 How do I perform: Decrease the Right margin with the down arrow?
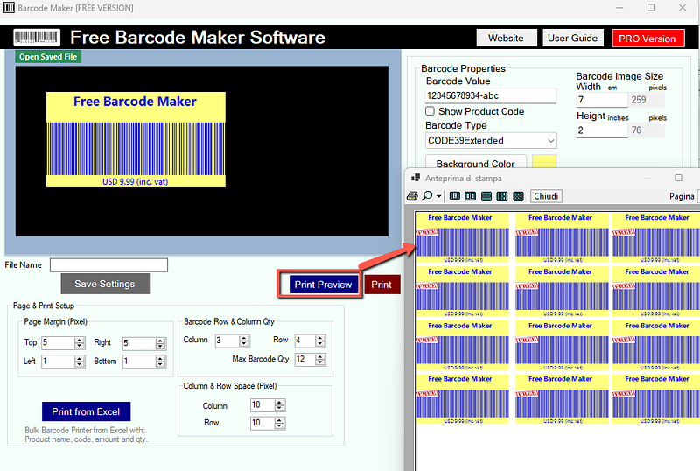(161, 347)
